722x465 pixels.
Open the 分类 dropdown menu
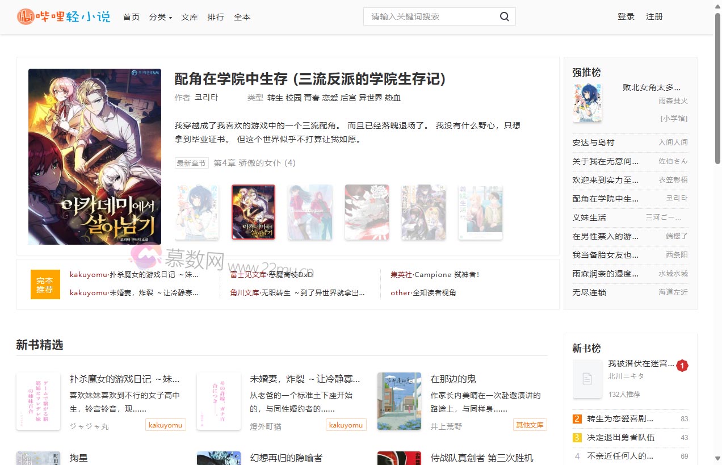click(x=160, y=17)
